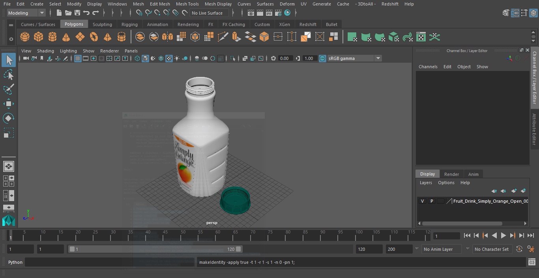Toggle wireframe shading in panel toolbar

click(137, 58)
